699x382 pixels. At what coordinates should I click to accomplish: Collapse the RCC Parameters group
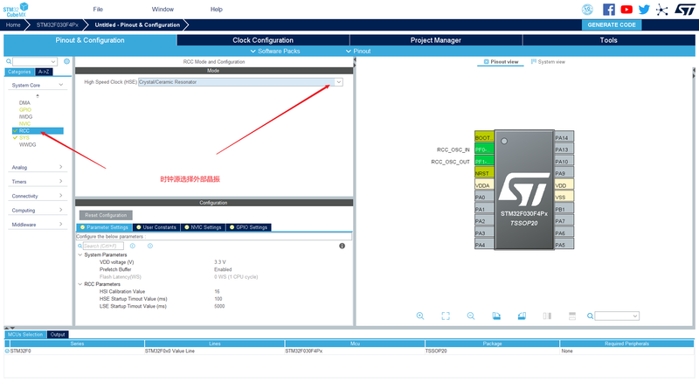pyautogui.click(x=80, y=284)
